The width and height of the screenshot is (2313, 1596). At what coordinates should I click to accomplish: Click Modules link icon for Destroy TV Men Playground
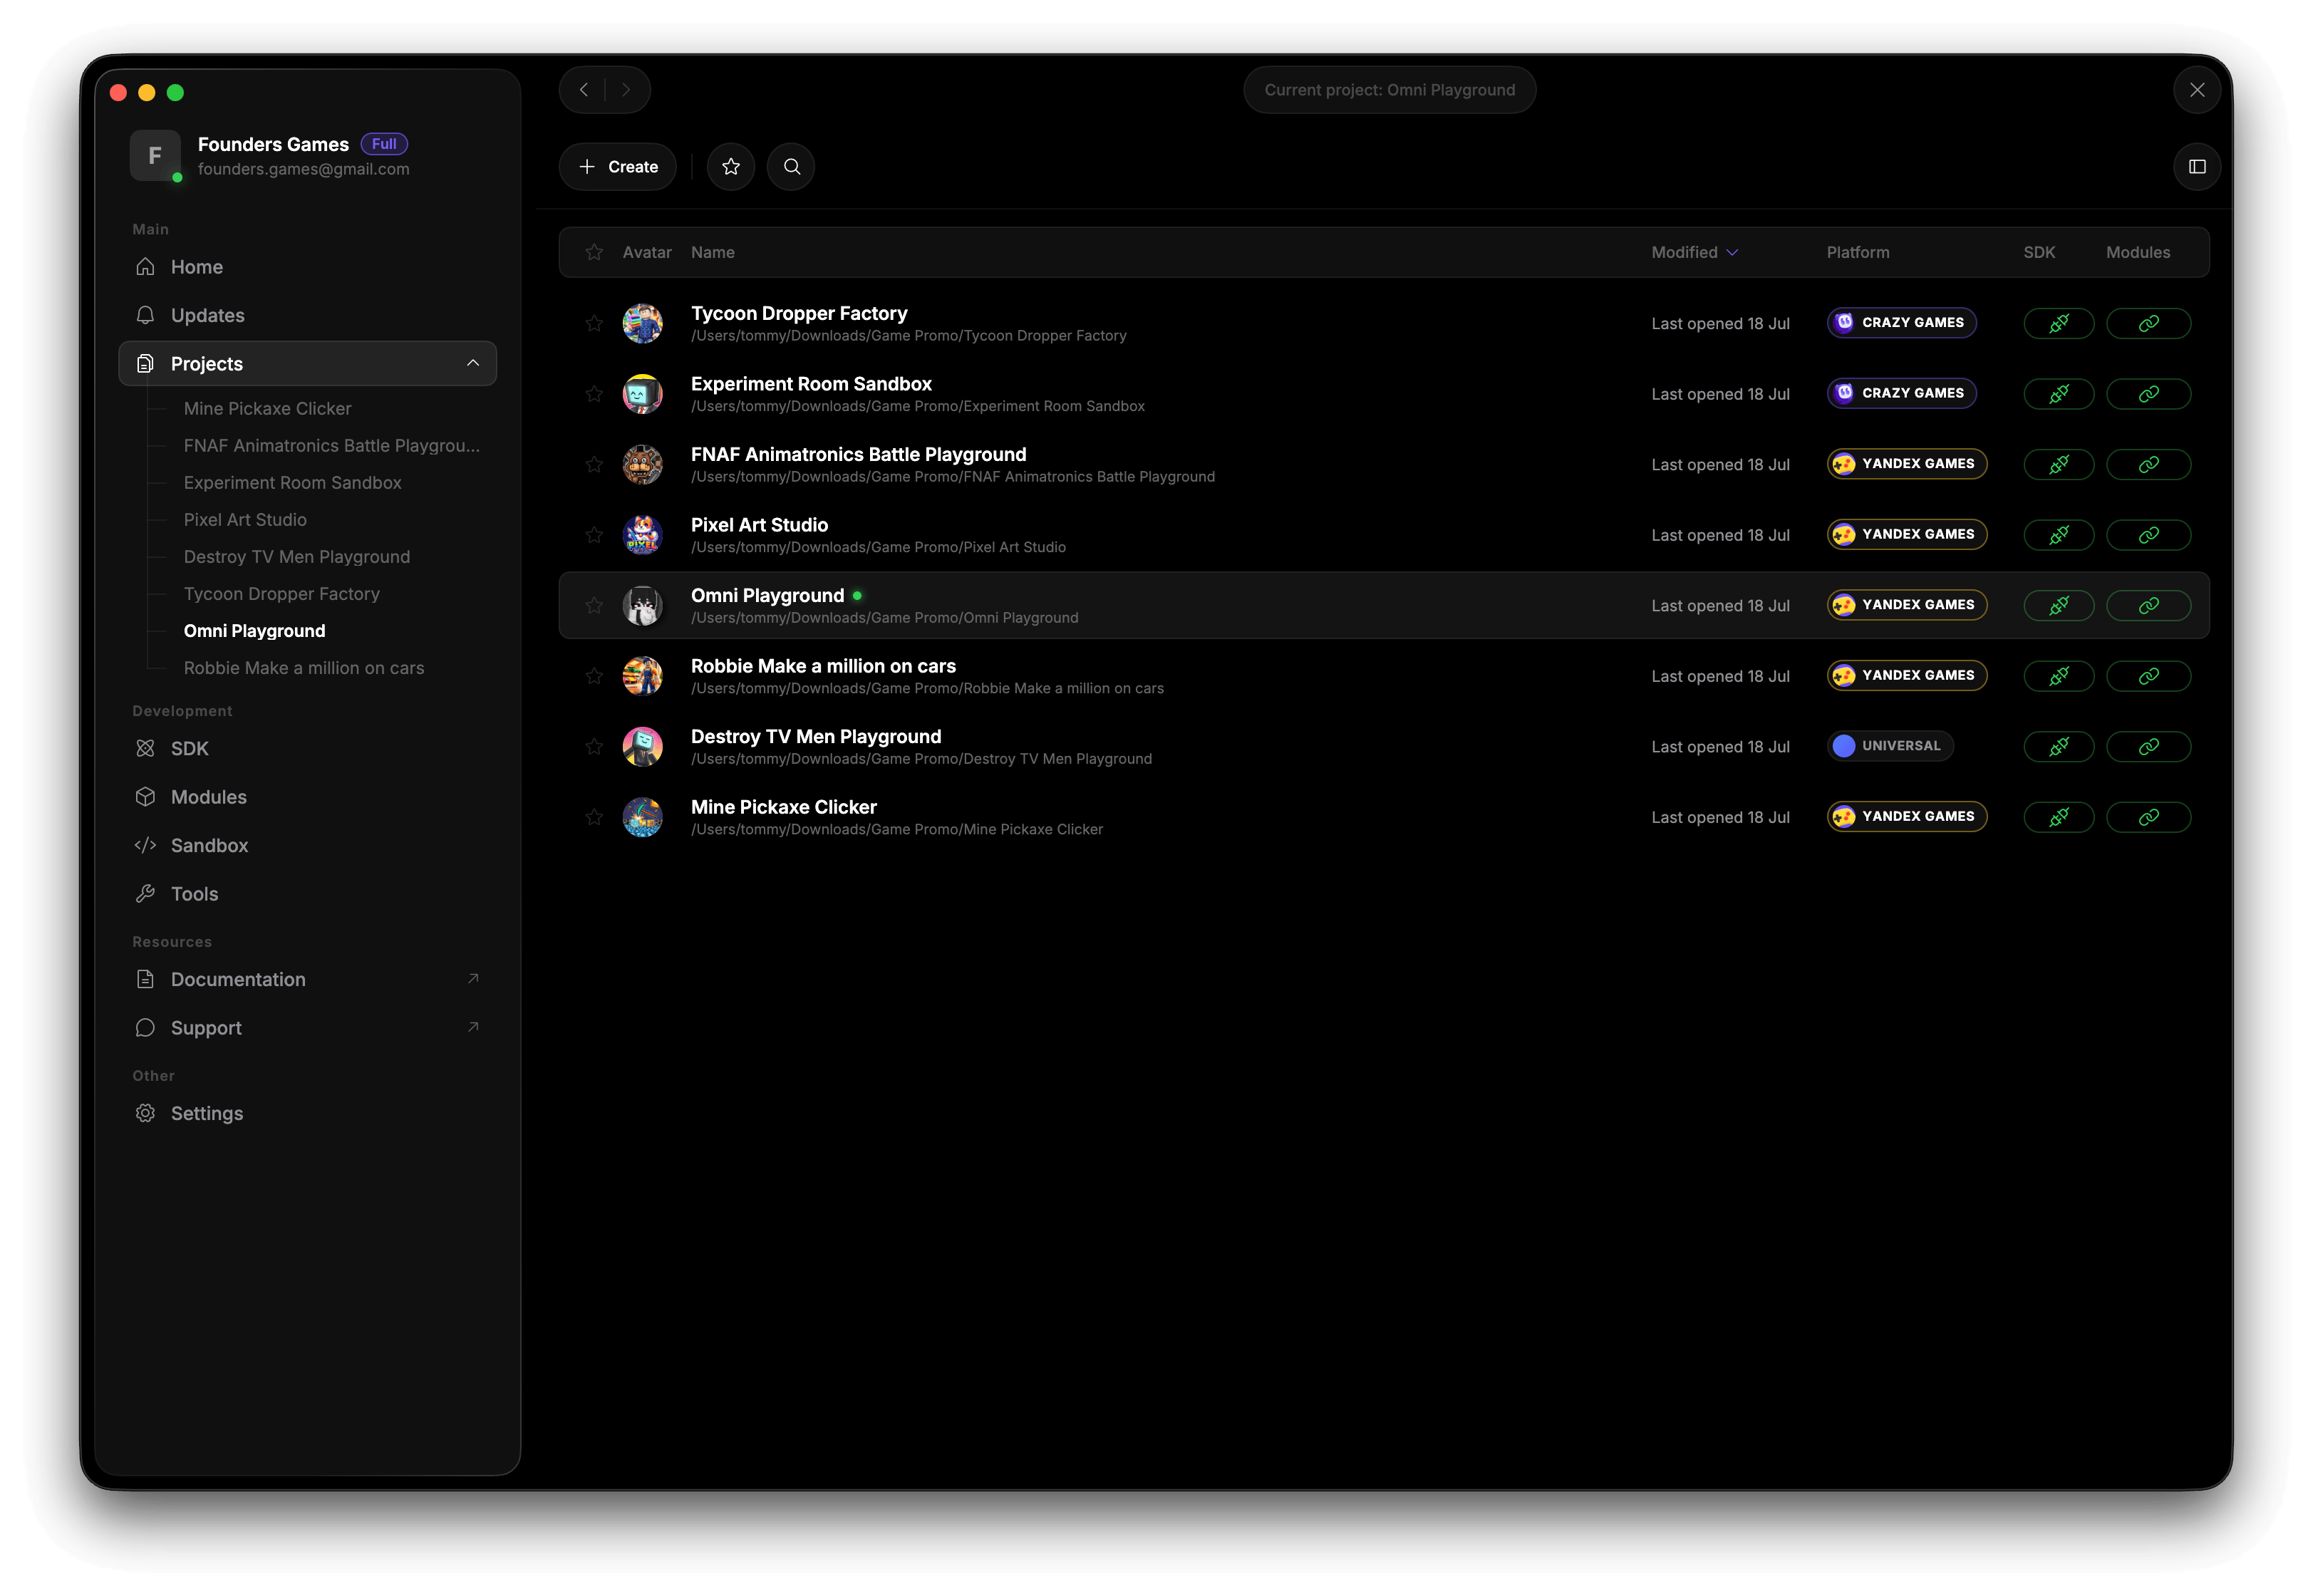coord(2148,747)
